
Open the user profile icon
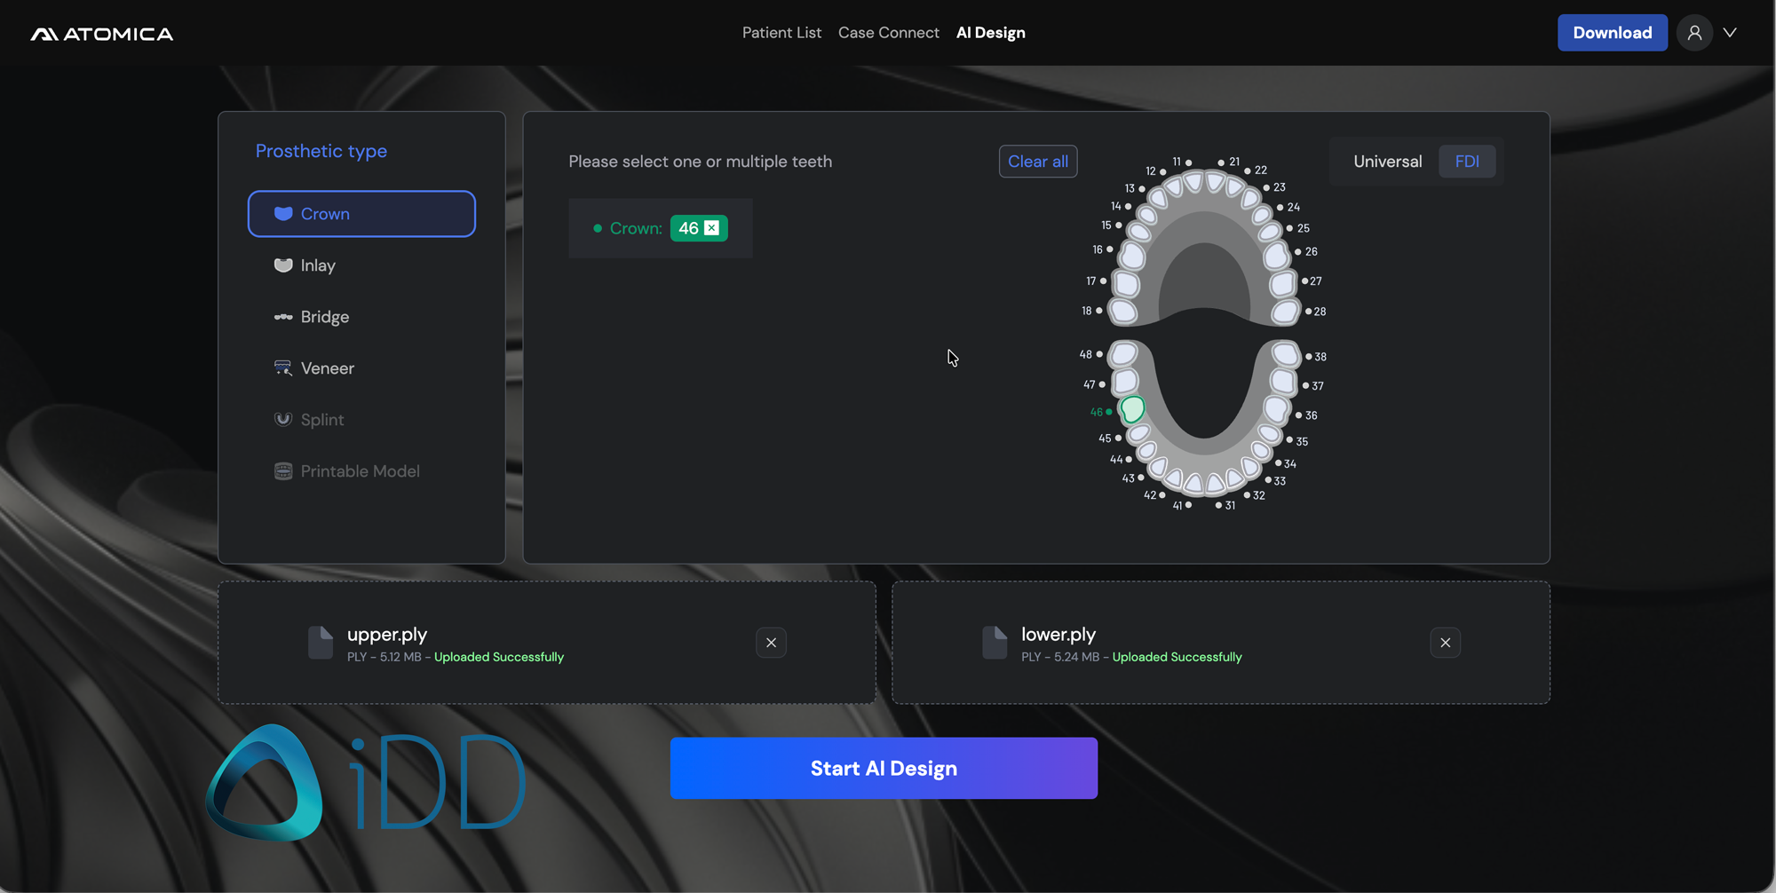click(x=1694, y=33)
